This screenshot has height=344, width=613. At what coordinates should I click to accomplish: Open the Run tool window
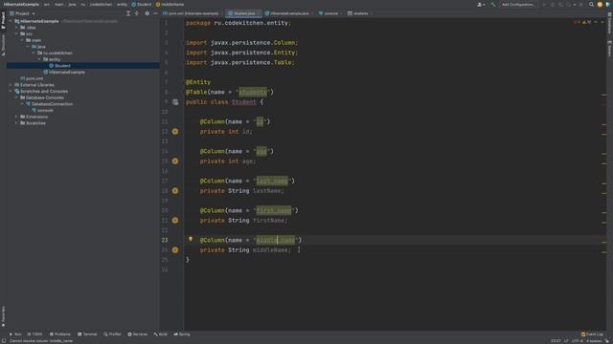(x=15, y=334)
